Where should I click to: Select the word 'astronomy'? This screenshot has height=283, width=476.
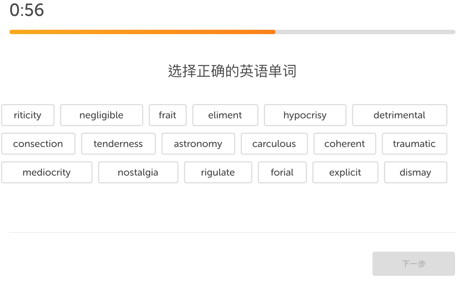(198, 144)
